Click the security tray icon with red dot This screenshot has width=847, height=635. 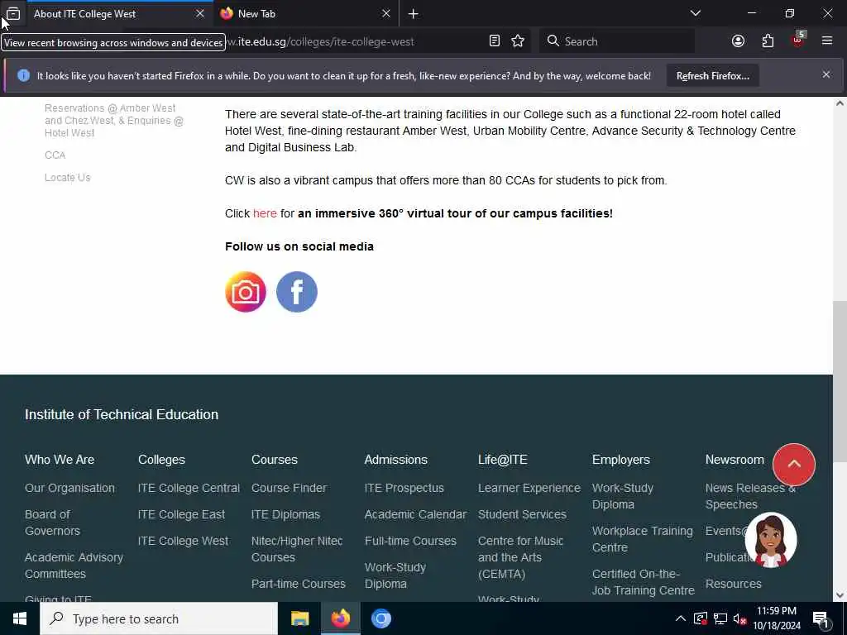tap(700, 618)
